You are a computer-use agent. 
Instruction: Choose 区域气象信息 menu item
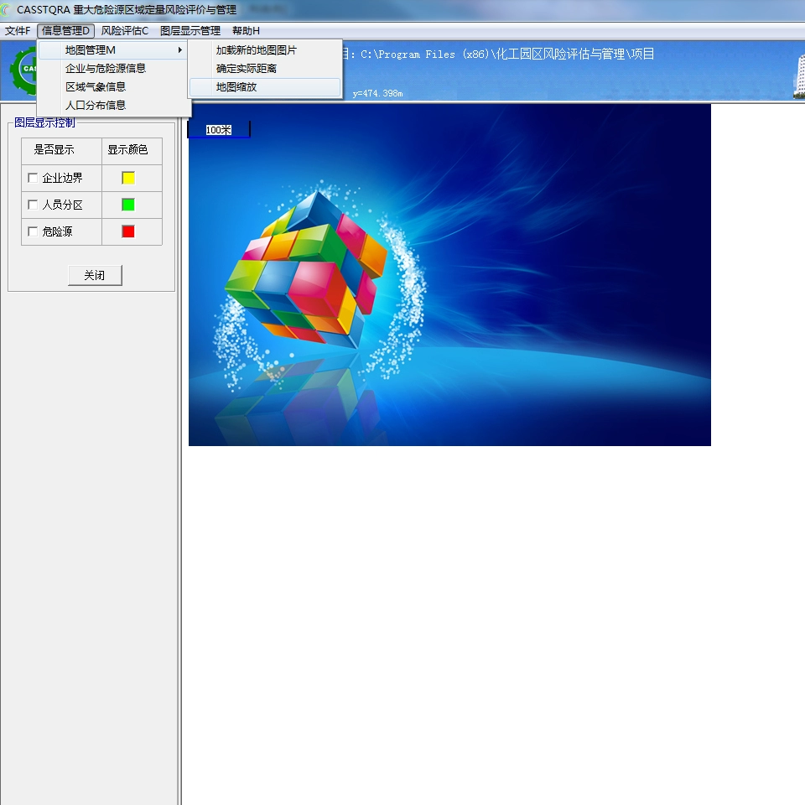[x=96, y=86]
